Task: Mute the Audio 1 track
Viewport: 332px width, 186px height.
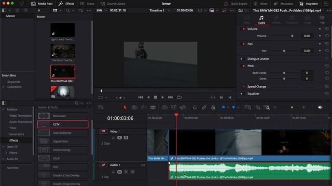Action: [133, 172]
